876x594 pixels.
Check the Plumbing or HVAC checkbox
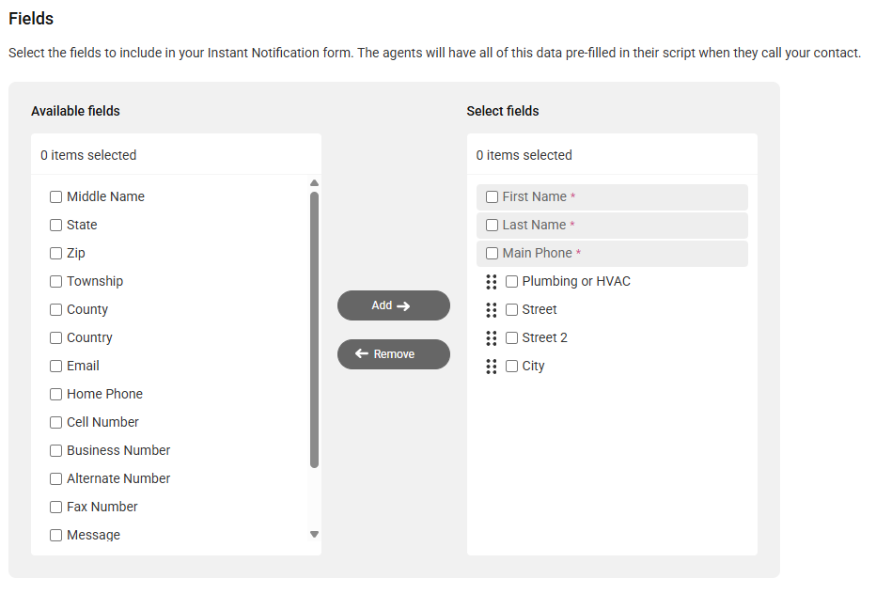pos(511,281)
